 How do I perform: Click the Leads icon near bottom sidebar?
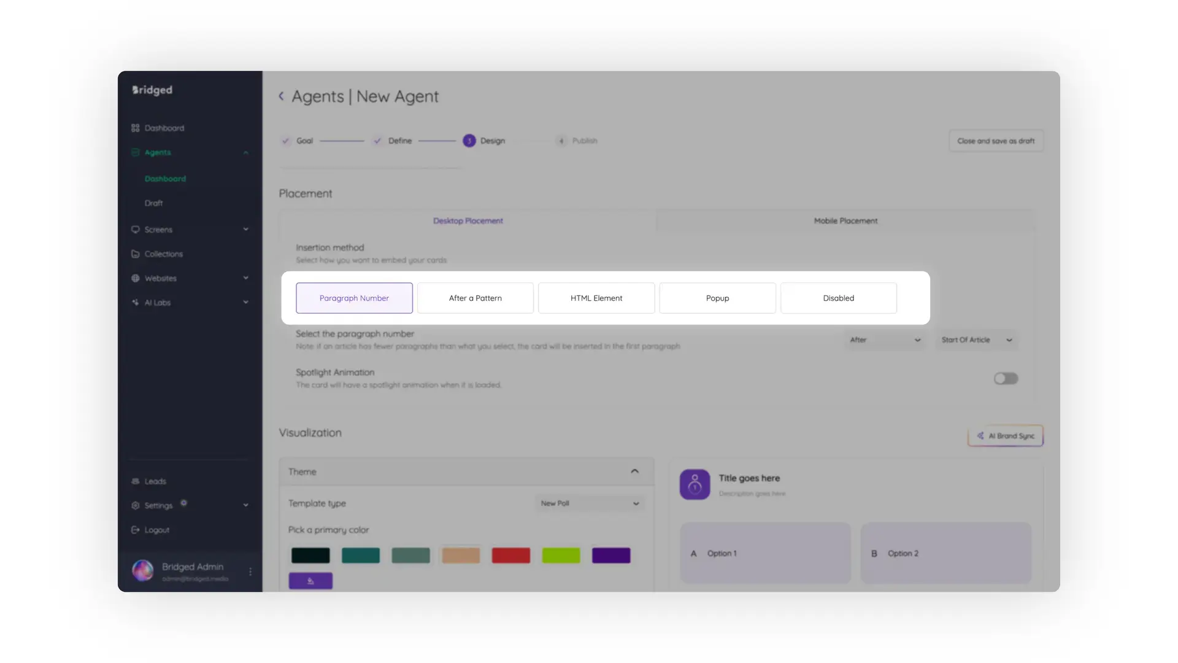click(136, 481)
